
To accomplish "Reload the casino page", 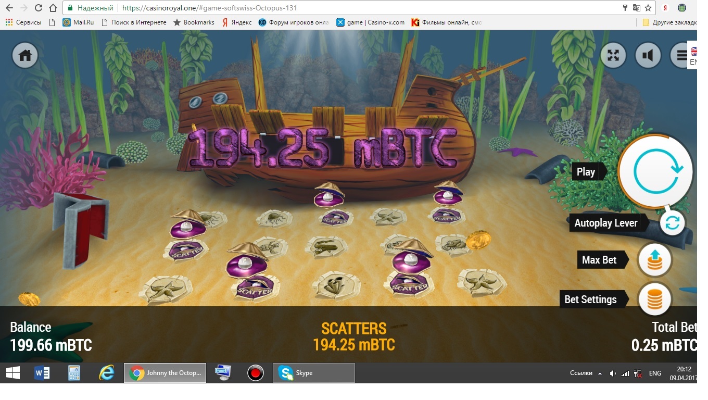I will pos(38,8).
